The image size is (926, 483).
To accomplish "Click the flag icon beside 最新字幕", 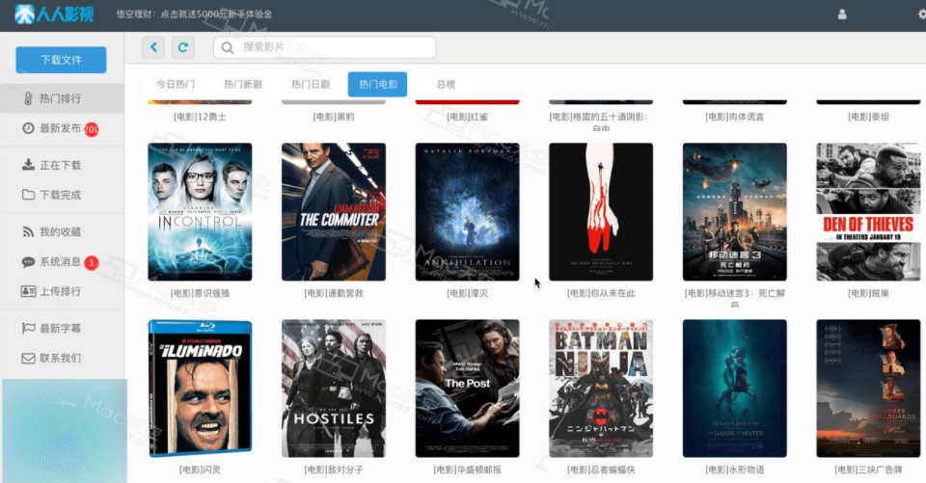I will pyautogui.click(x=28, y=328).
